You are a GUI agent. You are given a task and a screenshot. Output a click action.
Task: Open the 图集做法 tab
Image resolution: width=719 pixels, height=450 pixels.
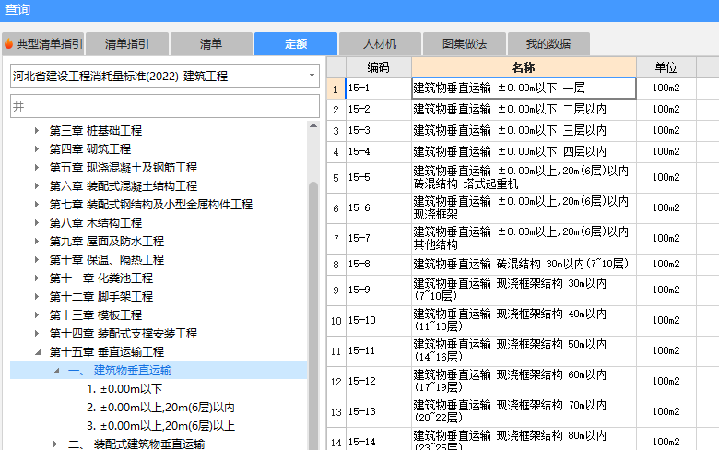coord(465,44)
